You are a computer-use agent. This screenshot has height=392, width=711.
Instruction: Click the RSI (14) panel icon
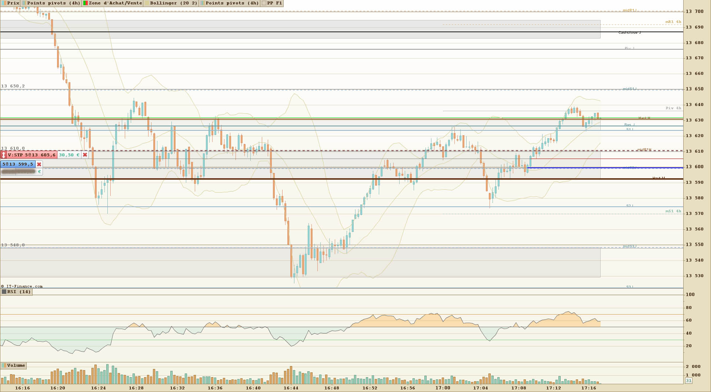point(4,292)
